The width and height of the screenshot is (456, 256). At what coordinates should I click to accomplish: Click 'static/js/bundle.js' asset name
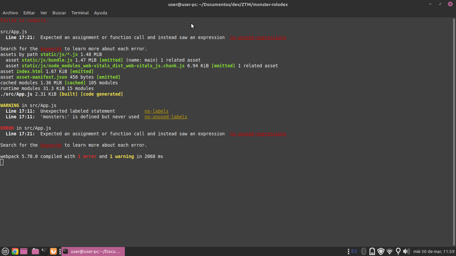pos(47,60)
